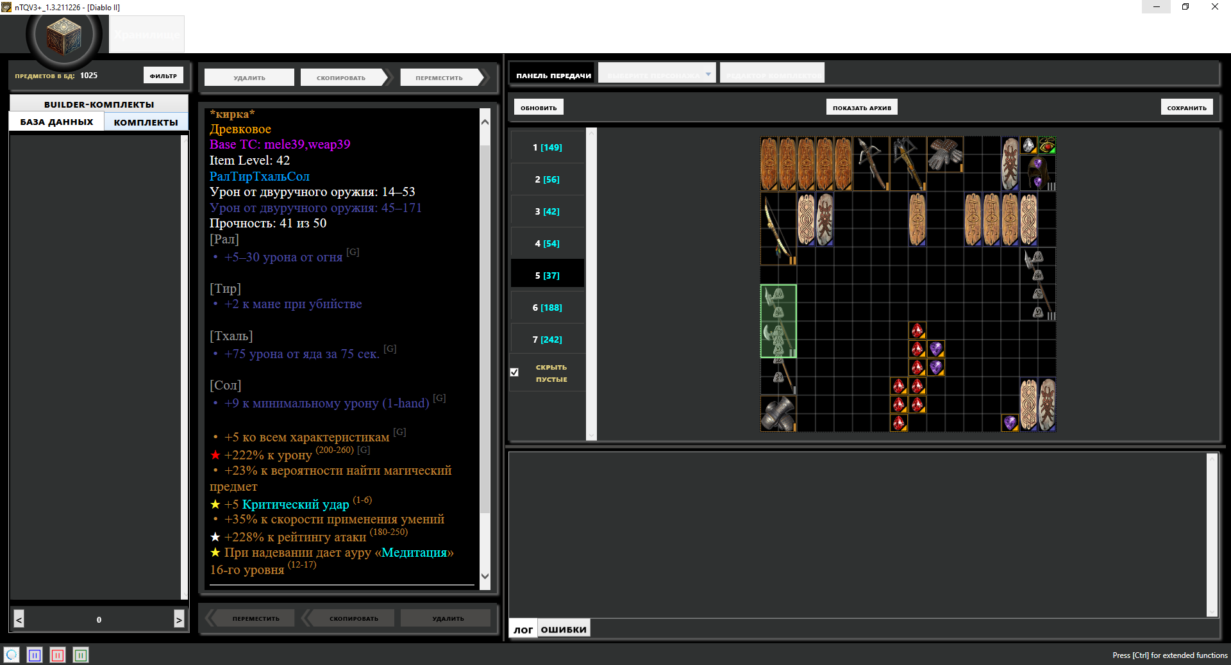The width and height of the screenshot is (1231, 665).
Task: Select the lone orange plaque in the grid's middle column
Action: coord(917,220)
